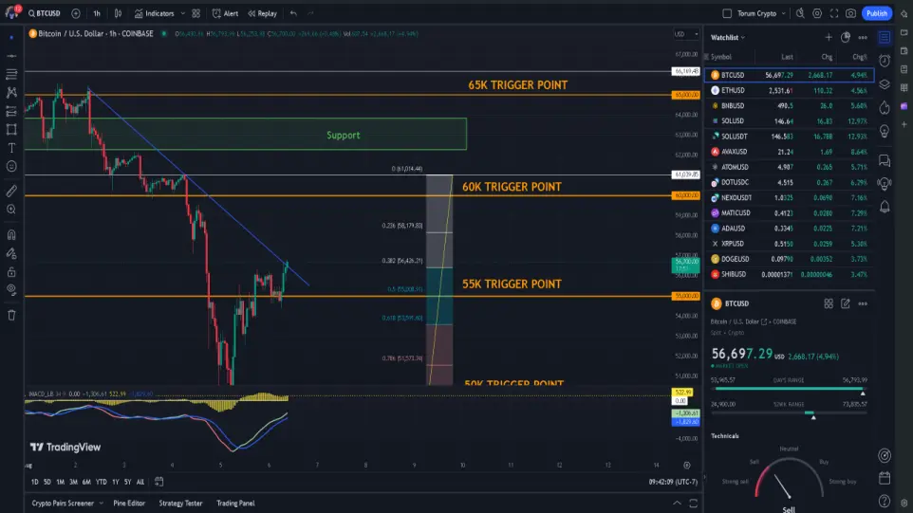
Task: Open the emoji icons tool
Action: point(11,166)
